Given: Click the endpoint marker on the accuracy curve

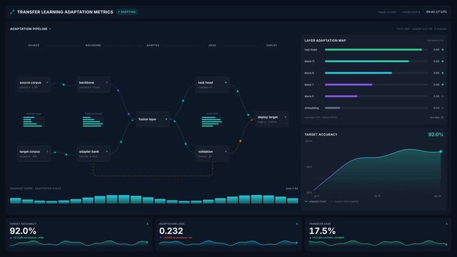Looking at the screenshot, I should point(441,151).
